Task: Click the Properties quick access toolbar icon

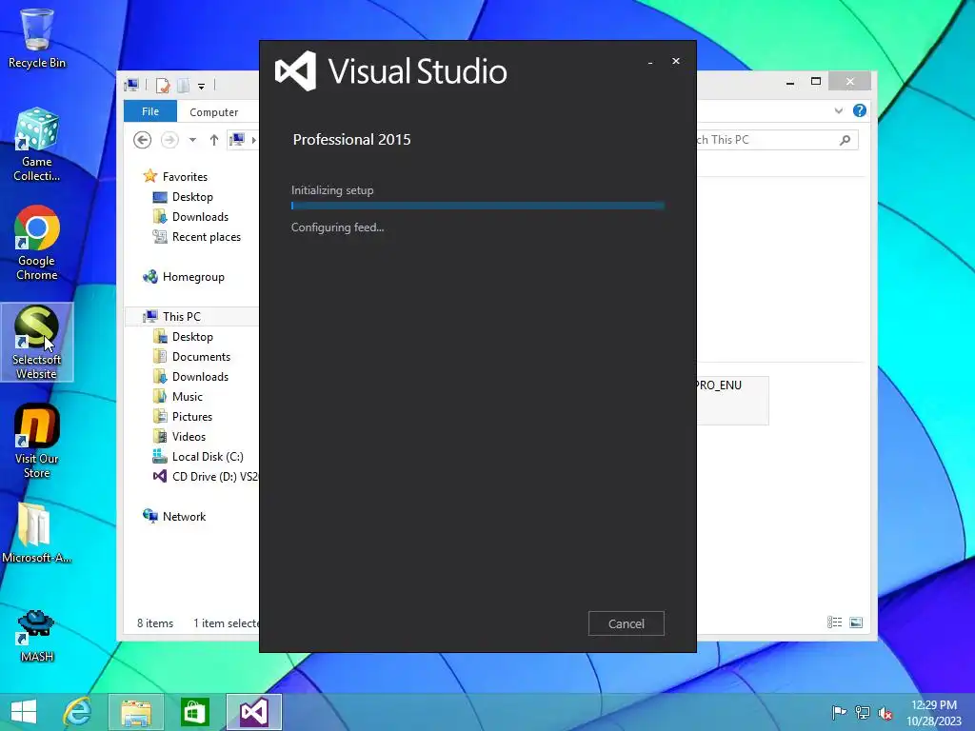Action: 163,85
